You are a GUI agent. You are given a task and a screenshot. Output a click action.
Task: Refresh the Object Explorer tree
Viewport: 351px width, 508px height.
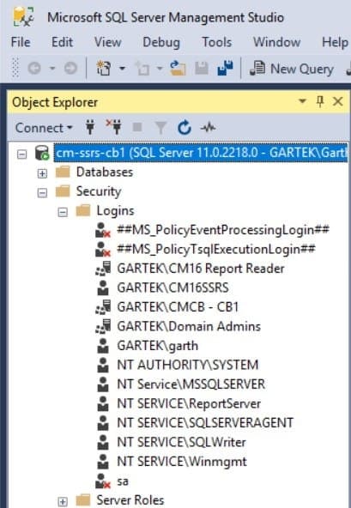[x=185, y=127]
